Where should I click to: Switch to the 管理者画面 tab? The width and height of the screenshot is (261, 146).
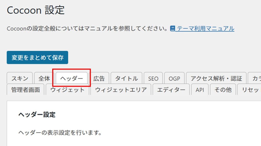coord(25,90)
